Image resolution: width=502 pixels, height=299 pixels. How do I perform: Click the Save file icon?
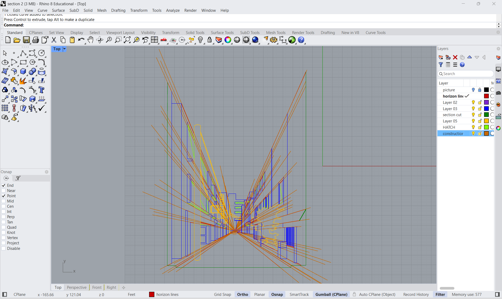tap(26, 40)
